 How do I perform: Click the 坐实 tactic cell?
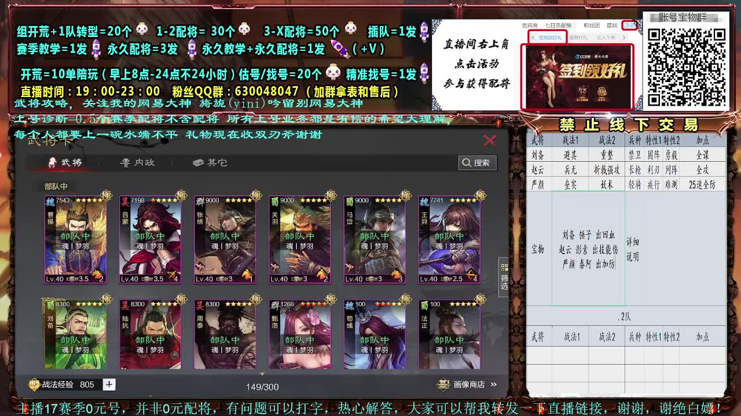571,185
